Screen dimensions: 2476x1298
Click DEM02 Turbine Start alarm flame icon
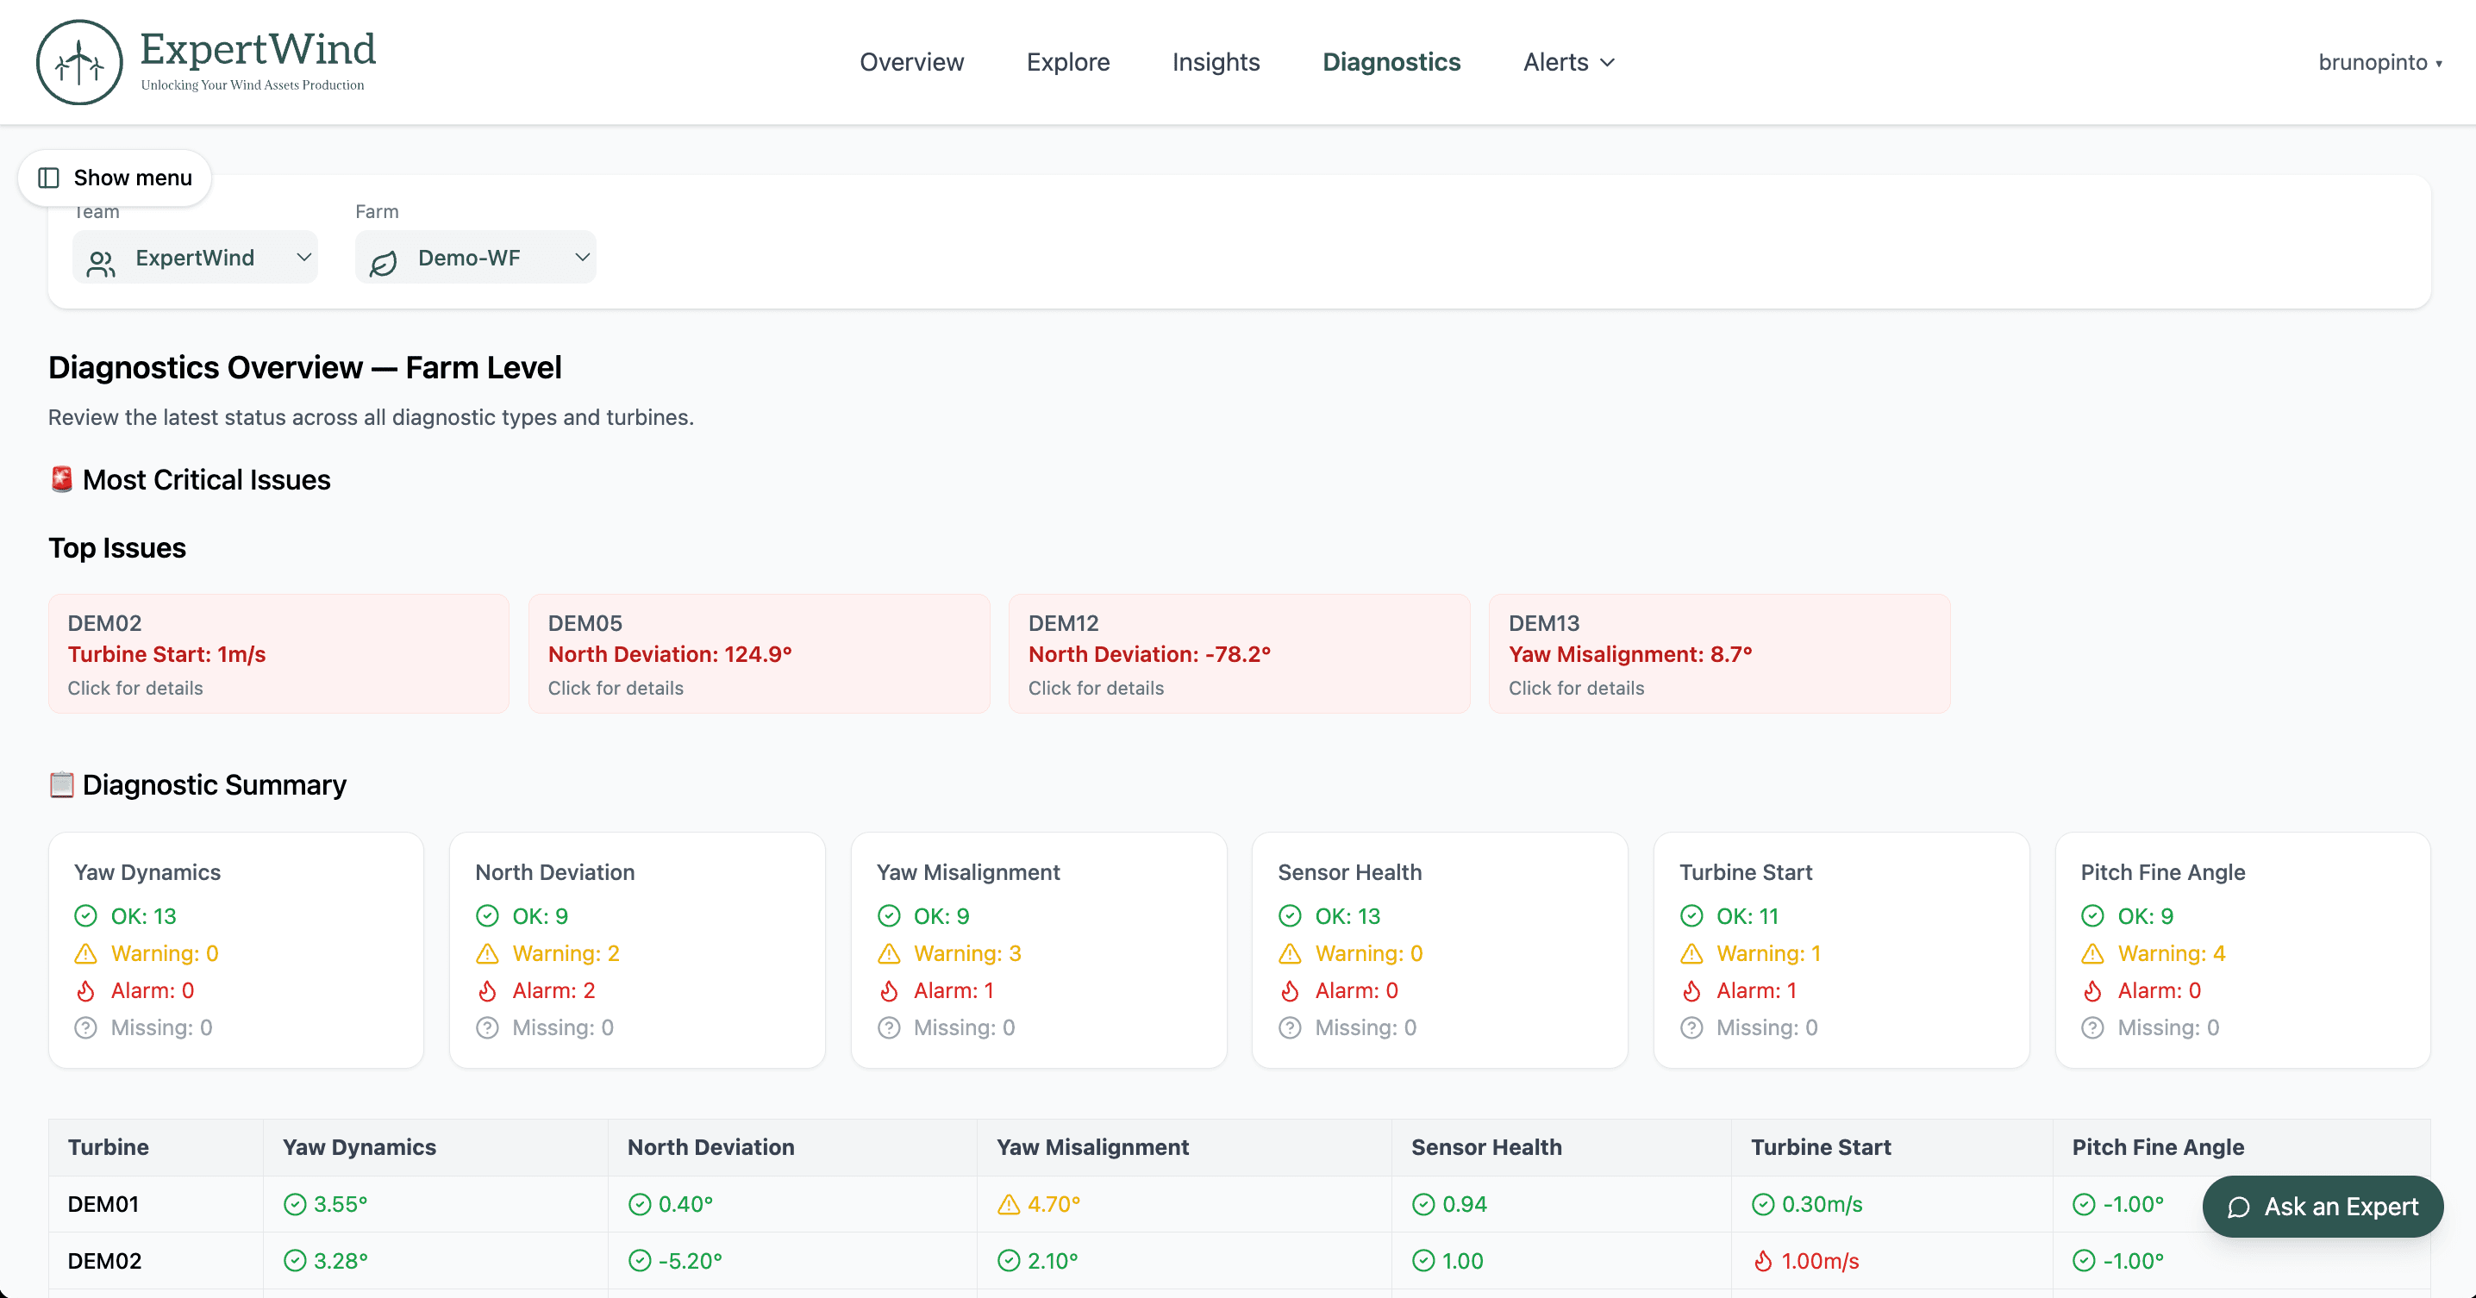1762,1261
